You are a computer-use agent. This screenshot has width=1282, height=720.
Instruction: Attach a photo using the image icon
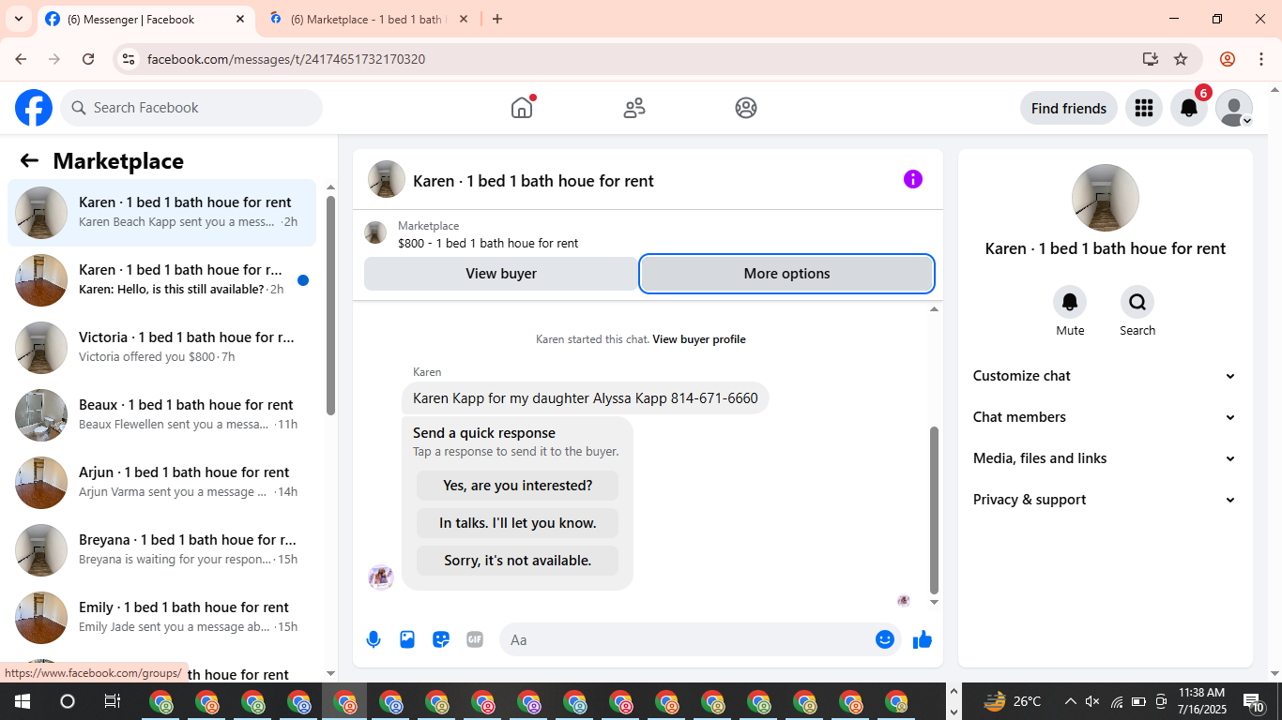(407, 639)
